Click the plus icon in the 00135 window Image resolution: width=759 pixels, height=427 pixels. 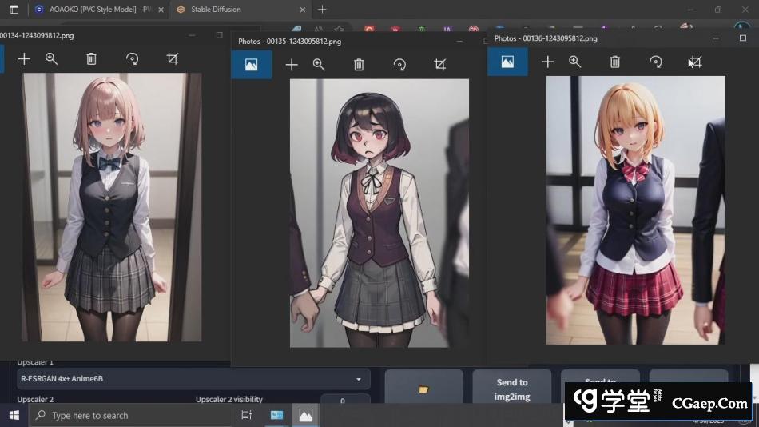tap(292, 65)
